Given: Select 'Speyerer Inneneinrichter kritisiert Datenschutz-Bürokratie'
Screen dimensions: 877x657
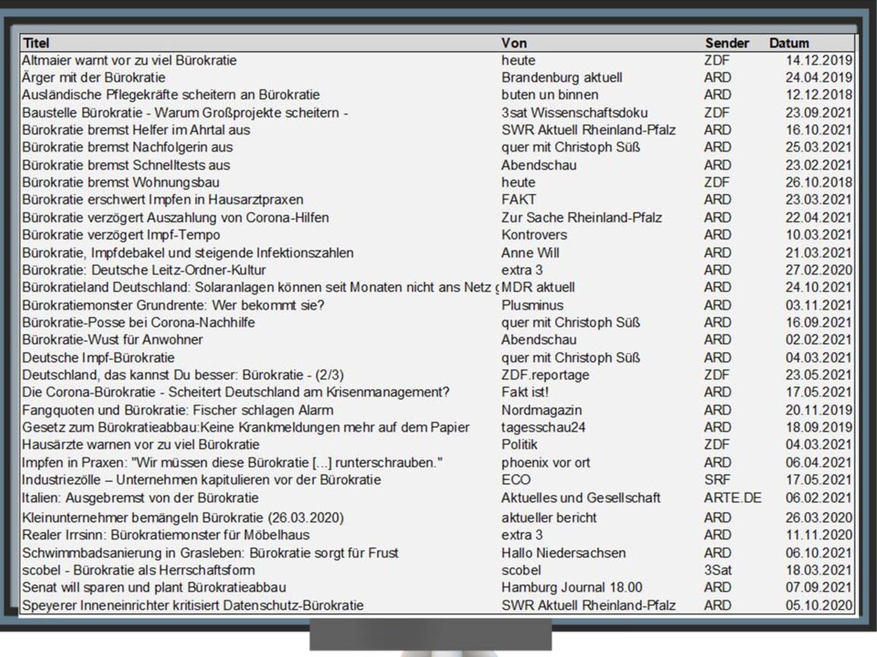Looking at the screenshot, I should pyautogui.click(x=438, y=606).
